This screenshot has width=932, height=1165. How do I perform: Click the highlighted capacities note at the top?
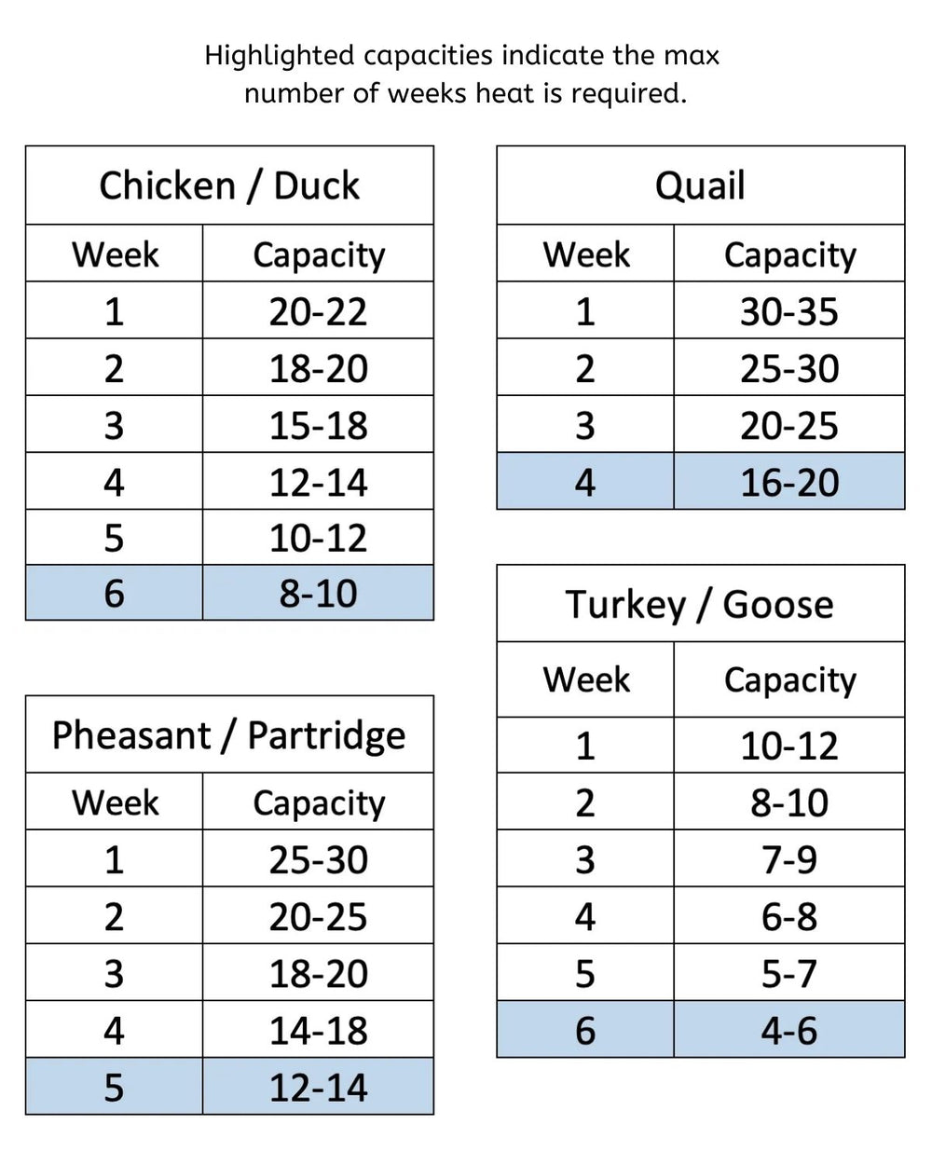pyautogui.click(x=463, y=74)
